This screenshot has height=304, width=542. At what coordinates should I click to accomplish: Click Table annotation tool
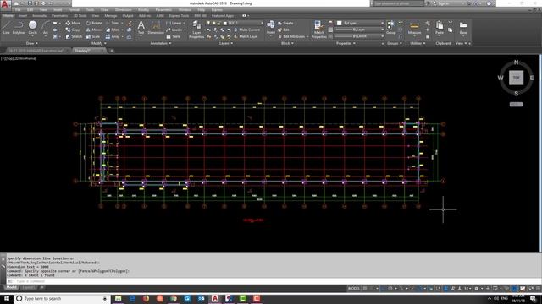[173, 36]
